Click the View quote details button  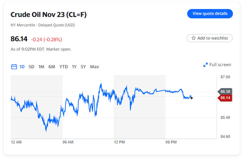click(210, 14)
